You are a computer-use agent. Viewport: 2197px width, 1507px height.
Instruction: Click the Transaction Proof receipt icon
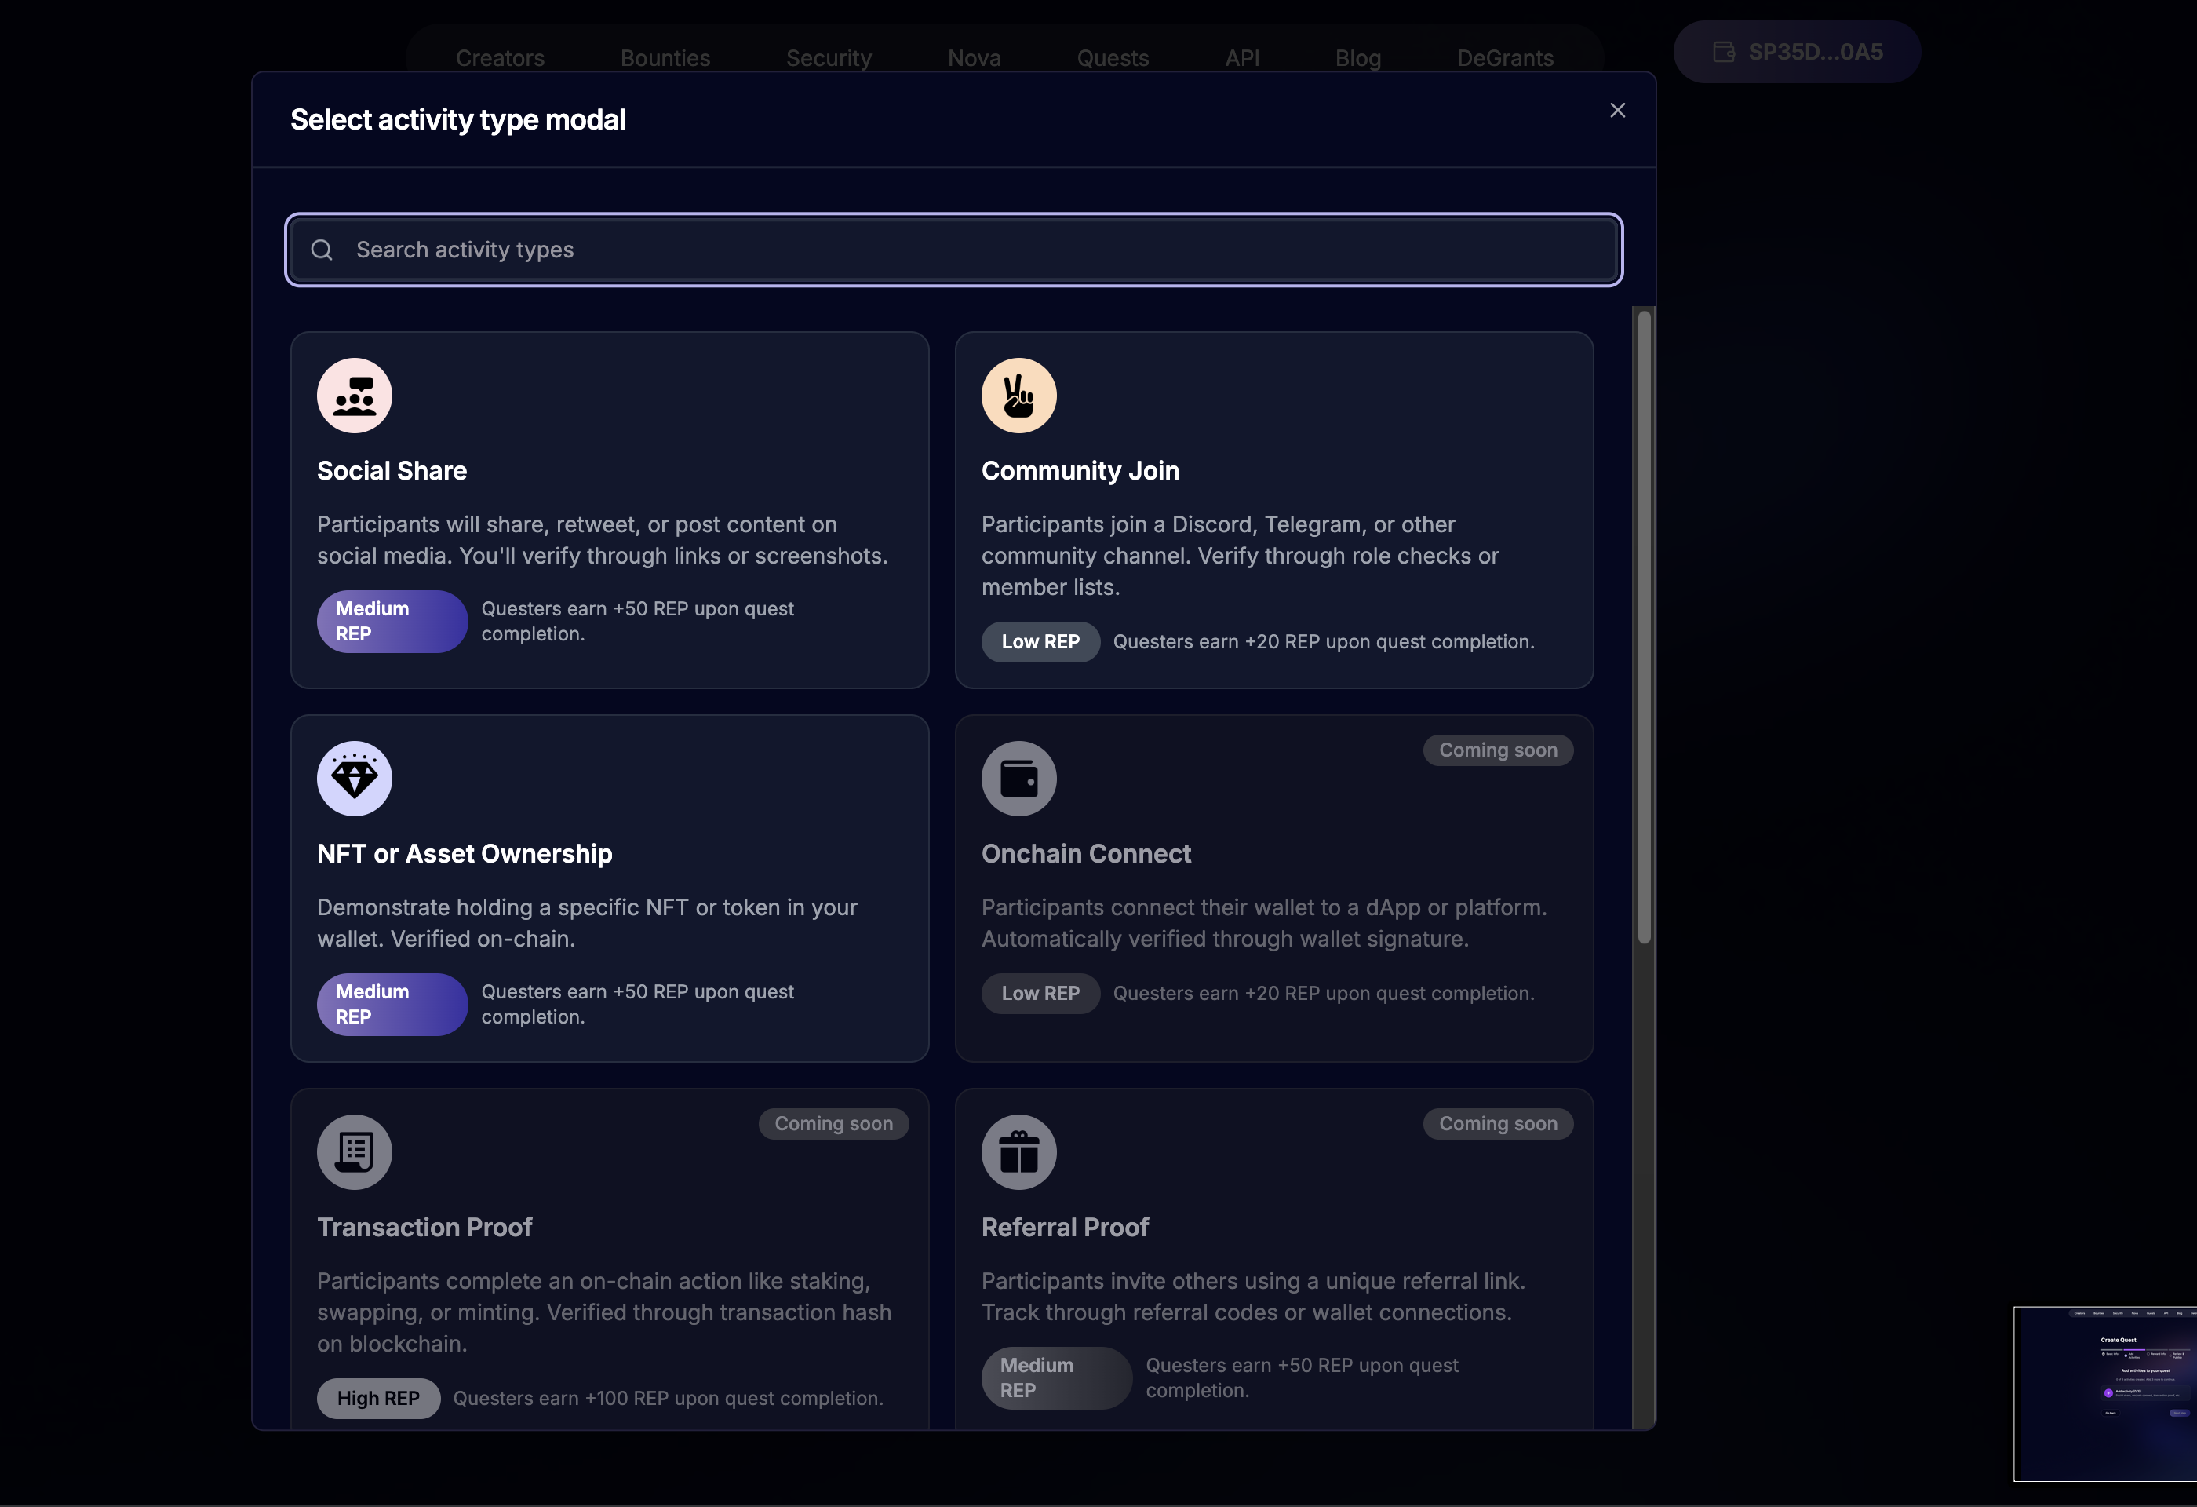tap(355, 1152)
